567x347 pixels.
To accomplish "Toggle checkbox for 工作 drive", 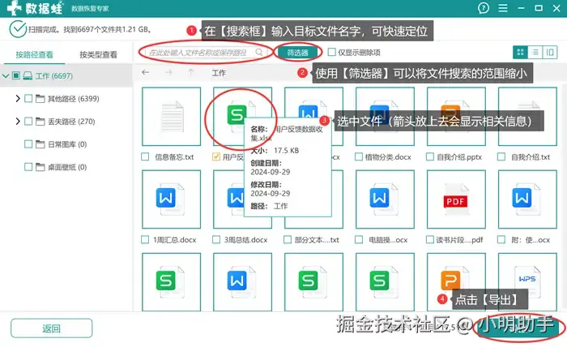I will click(x=16, y=75).
